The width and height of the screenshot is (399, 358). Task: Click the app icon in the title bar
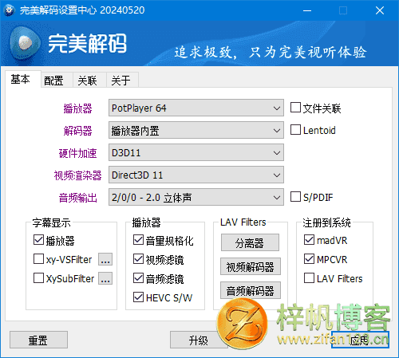pos(10,10)
